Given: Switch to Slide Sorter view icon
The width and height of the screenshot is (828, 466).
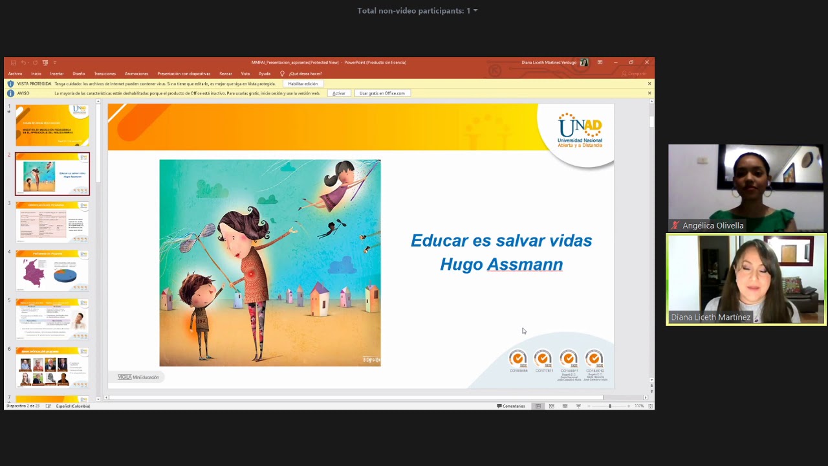Looking at the screenshot, I should coord(551,406).
